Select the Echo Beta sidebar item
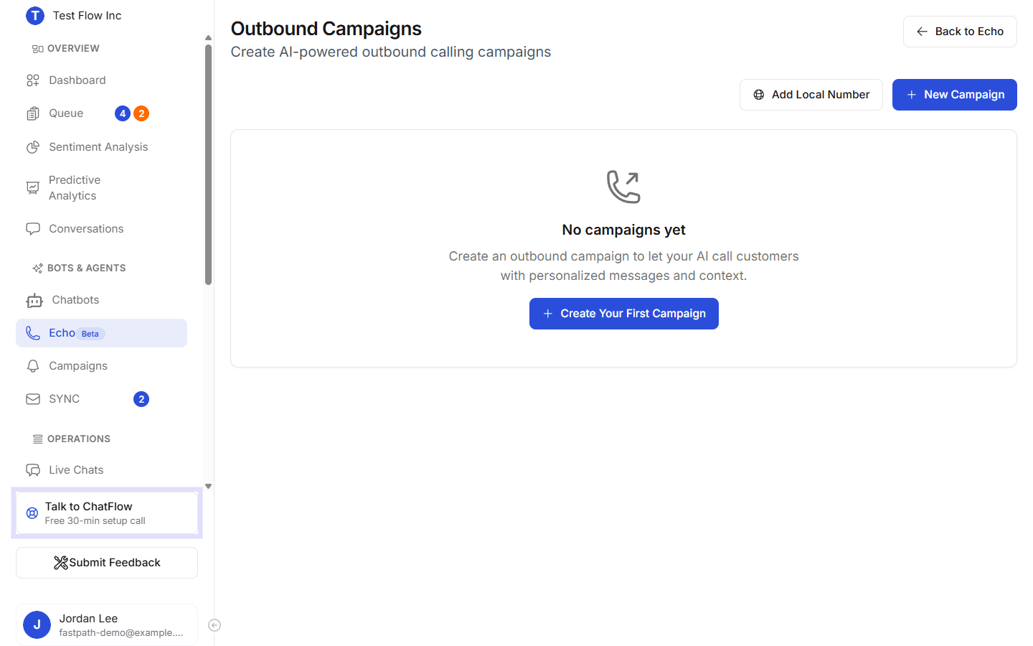1033x646 pixels. [101, 333]
